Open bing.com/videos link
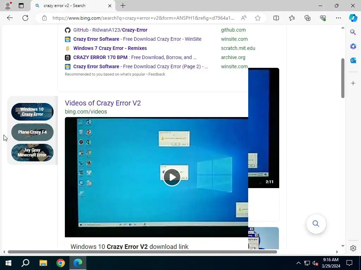The height and width of the screenshot is (270, 361). pyautogui.click(x=86, y=111)
